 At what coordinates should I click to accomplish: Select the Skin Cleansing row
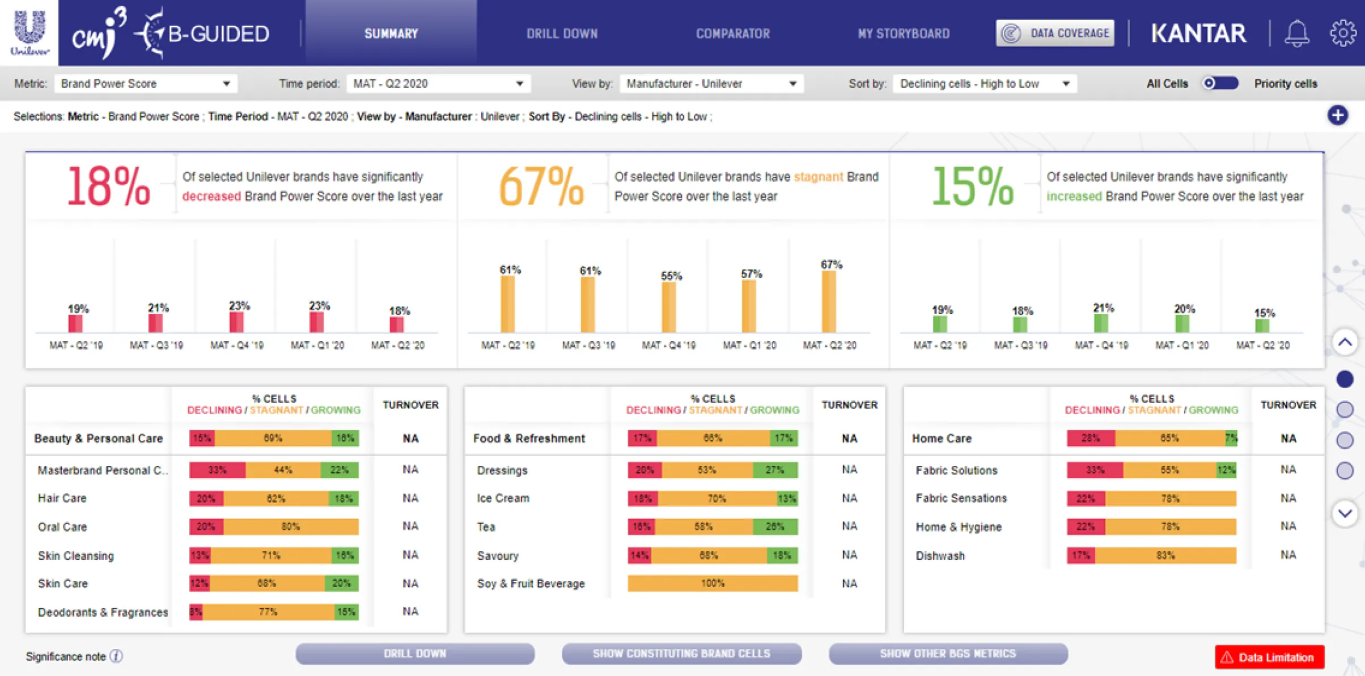[x=236, y=555]
